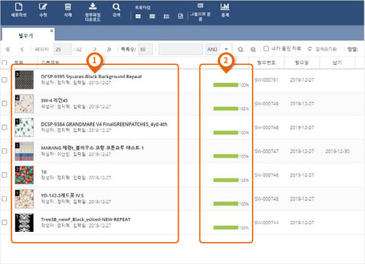
Task: Tick the checkbox for SW-4 리인45 row
Action: pos(5,104)
